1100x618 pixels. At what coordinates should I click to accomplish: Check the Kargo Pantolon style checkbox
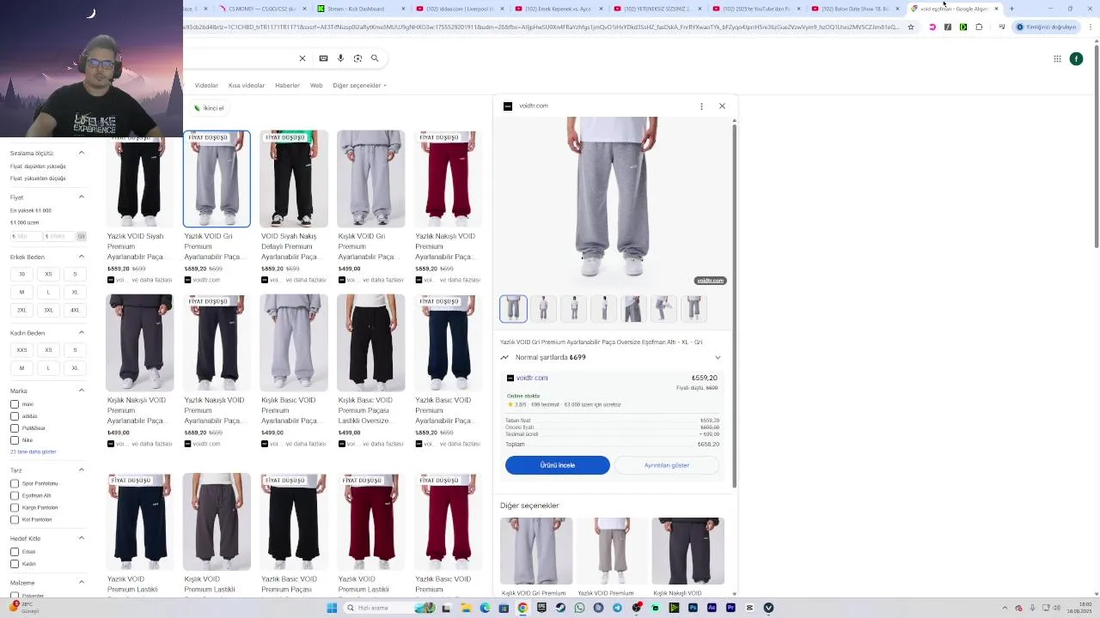[x=15, y=507]
